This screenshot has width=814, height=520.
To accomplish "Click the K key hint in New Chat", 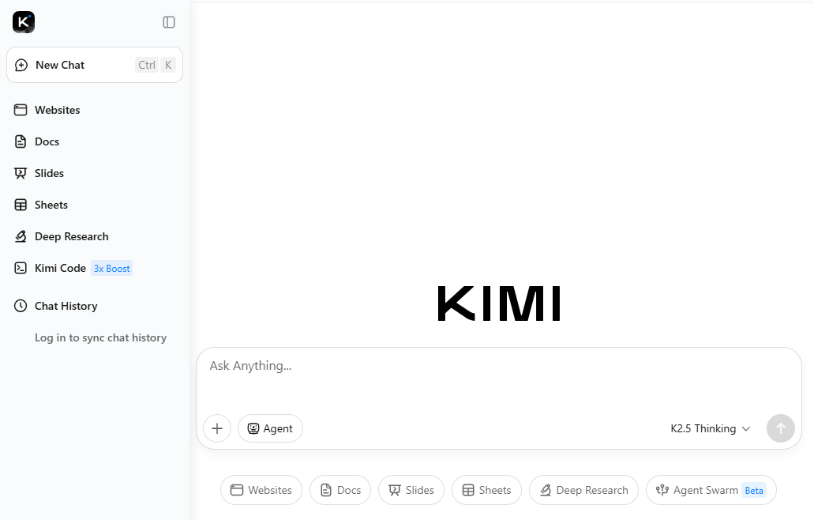I will click(x=168, y=65).
